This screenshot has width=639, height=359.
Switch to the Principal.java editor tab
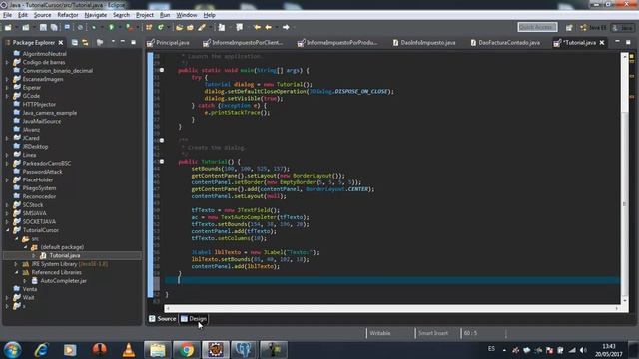tap(168, 42)
